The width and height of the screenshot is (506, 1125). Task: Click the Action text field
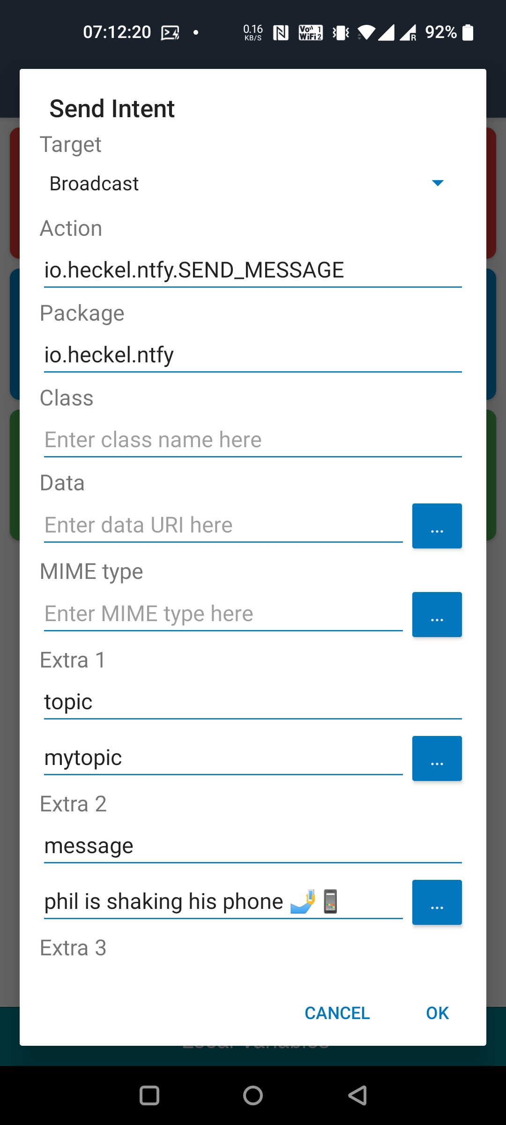click(253, 270)
